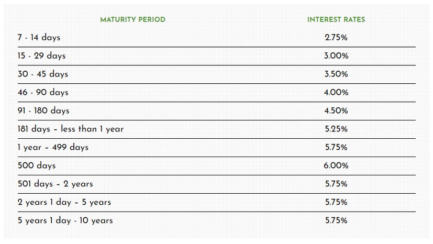Select 2 years 1 day – 5 years
Screen dimensions: 433x244
point(64,203)
